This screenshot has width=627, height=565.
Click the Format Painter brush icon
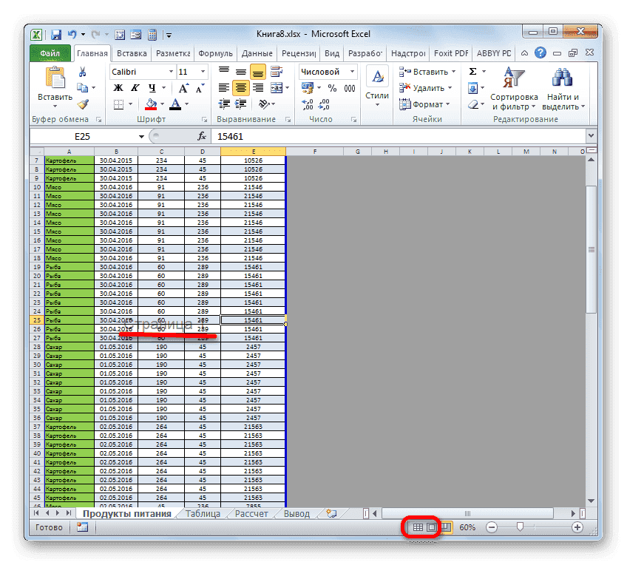pos(83,104)
